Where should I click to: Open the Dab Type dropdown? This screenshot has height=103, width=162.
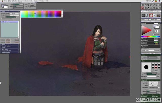(x=153, y=82)
